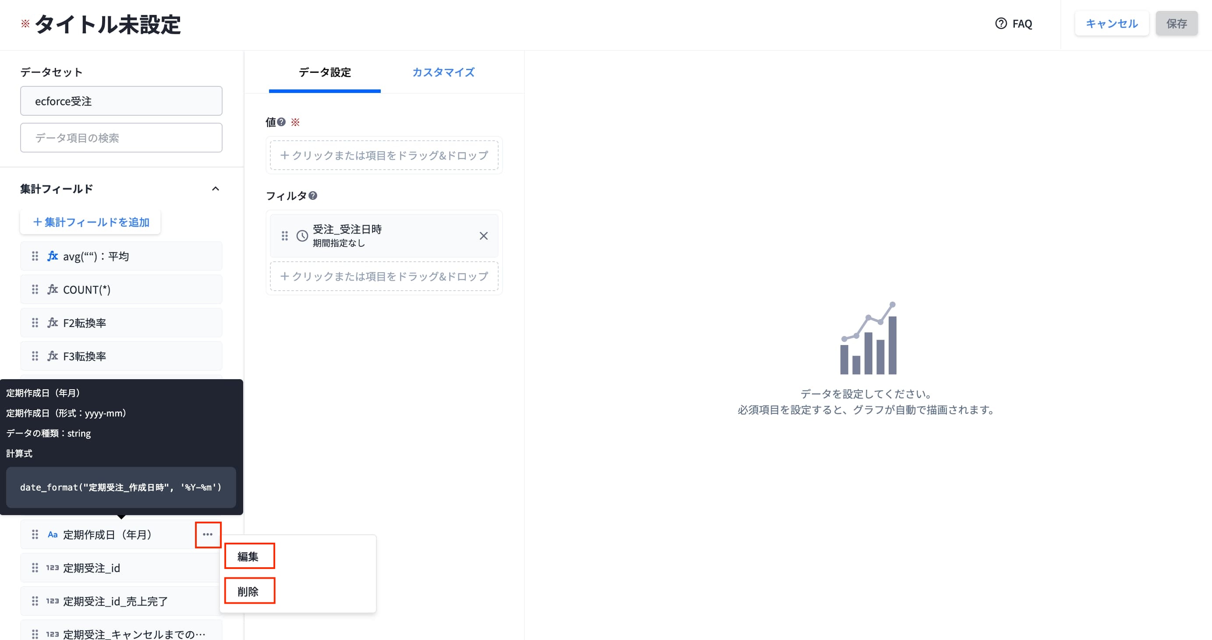
Task: Click the フィルタ drop zone to add item
Action: pyautogui.click(x=384, y=276)
